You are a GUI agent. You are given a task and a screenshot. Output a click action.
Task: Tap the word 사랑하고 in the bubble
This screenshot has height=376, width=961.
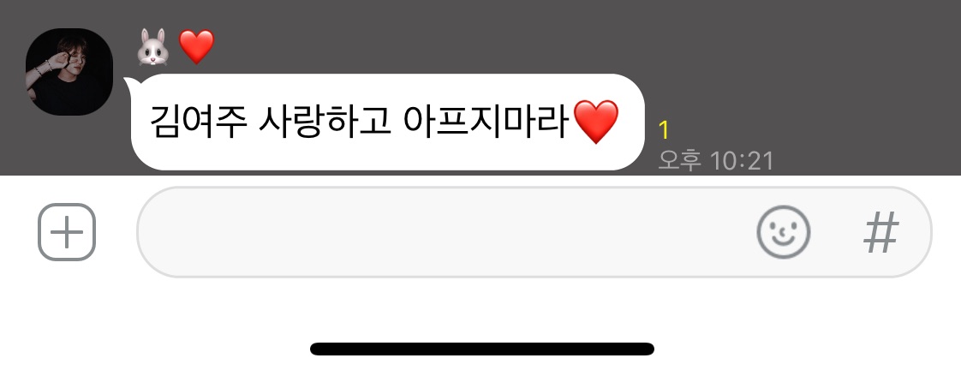point(325,122)
